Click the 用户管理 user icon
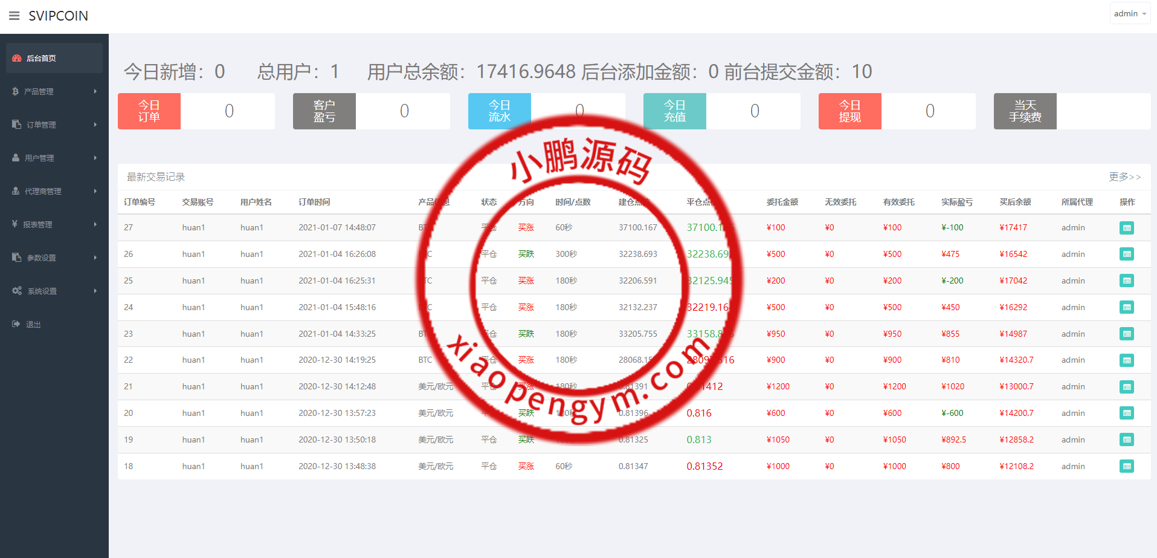 click(x=16, y=158)
